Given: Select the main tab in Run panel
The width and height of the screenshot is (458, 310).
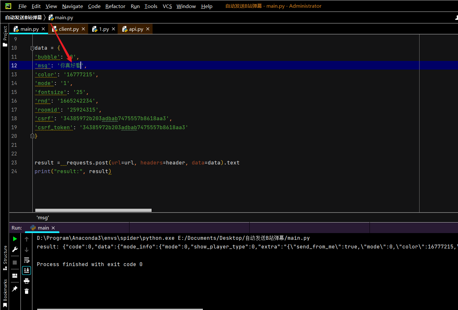Looking at the screenshot, I should [x=43, y=228].
